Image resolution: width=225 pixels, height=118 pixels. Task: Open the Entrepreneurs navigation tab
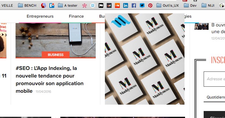click(40, 16)
